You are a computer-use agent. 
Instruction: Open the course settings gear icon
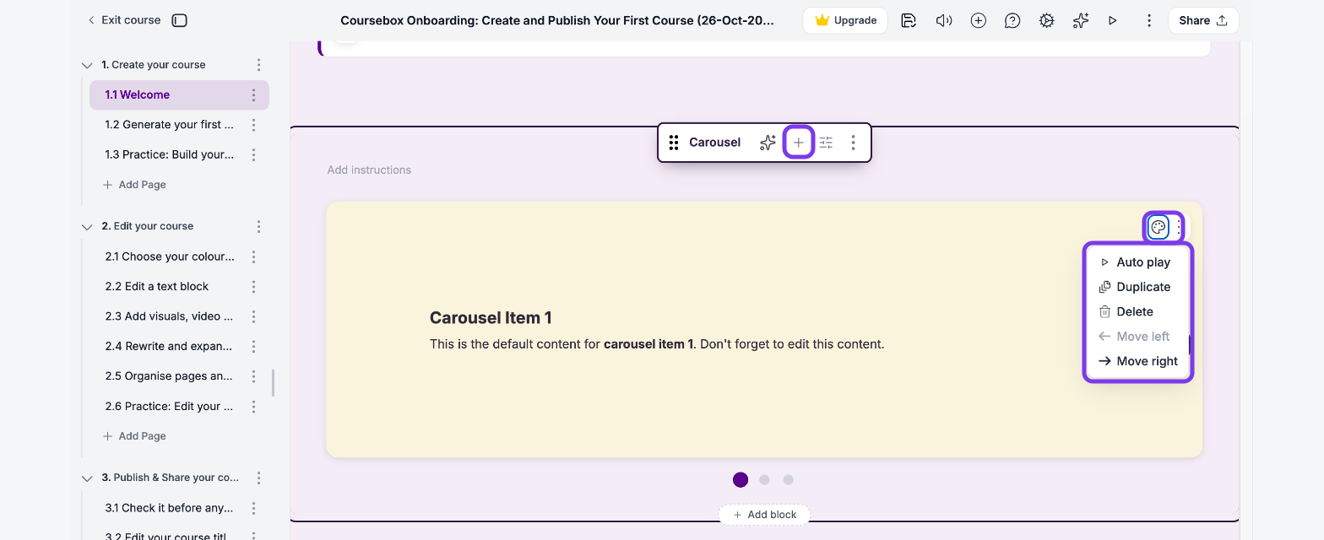pyautogui.click(x=1046, y=20)
